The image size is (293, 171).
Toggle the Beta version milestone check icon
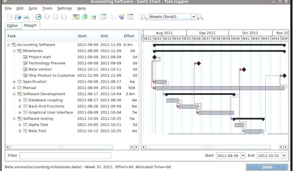pyautogui.click(x=25, y=69)
